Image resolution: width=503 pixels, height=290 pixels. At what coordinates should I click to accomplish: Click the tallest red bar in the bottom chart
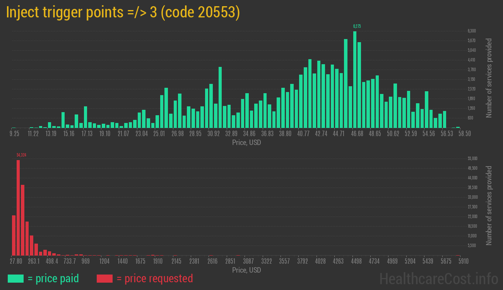(x=18, y=207)
